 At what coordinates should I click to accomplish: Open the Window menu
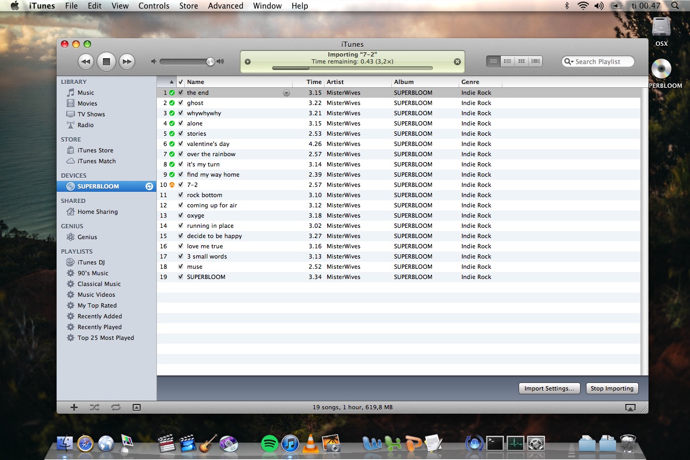pos(267,6)
